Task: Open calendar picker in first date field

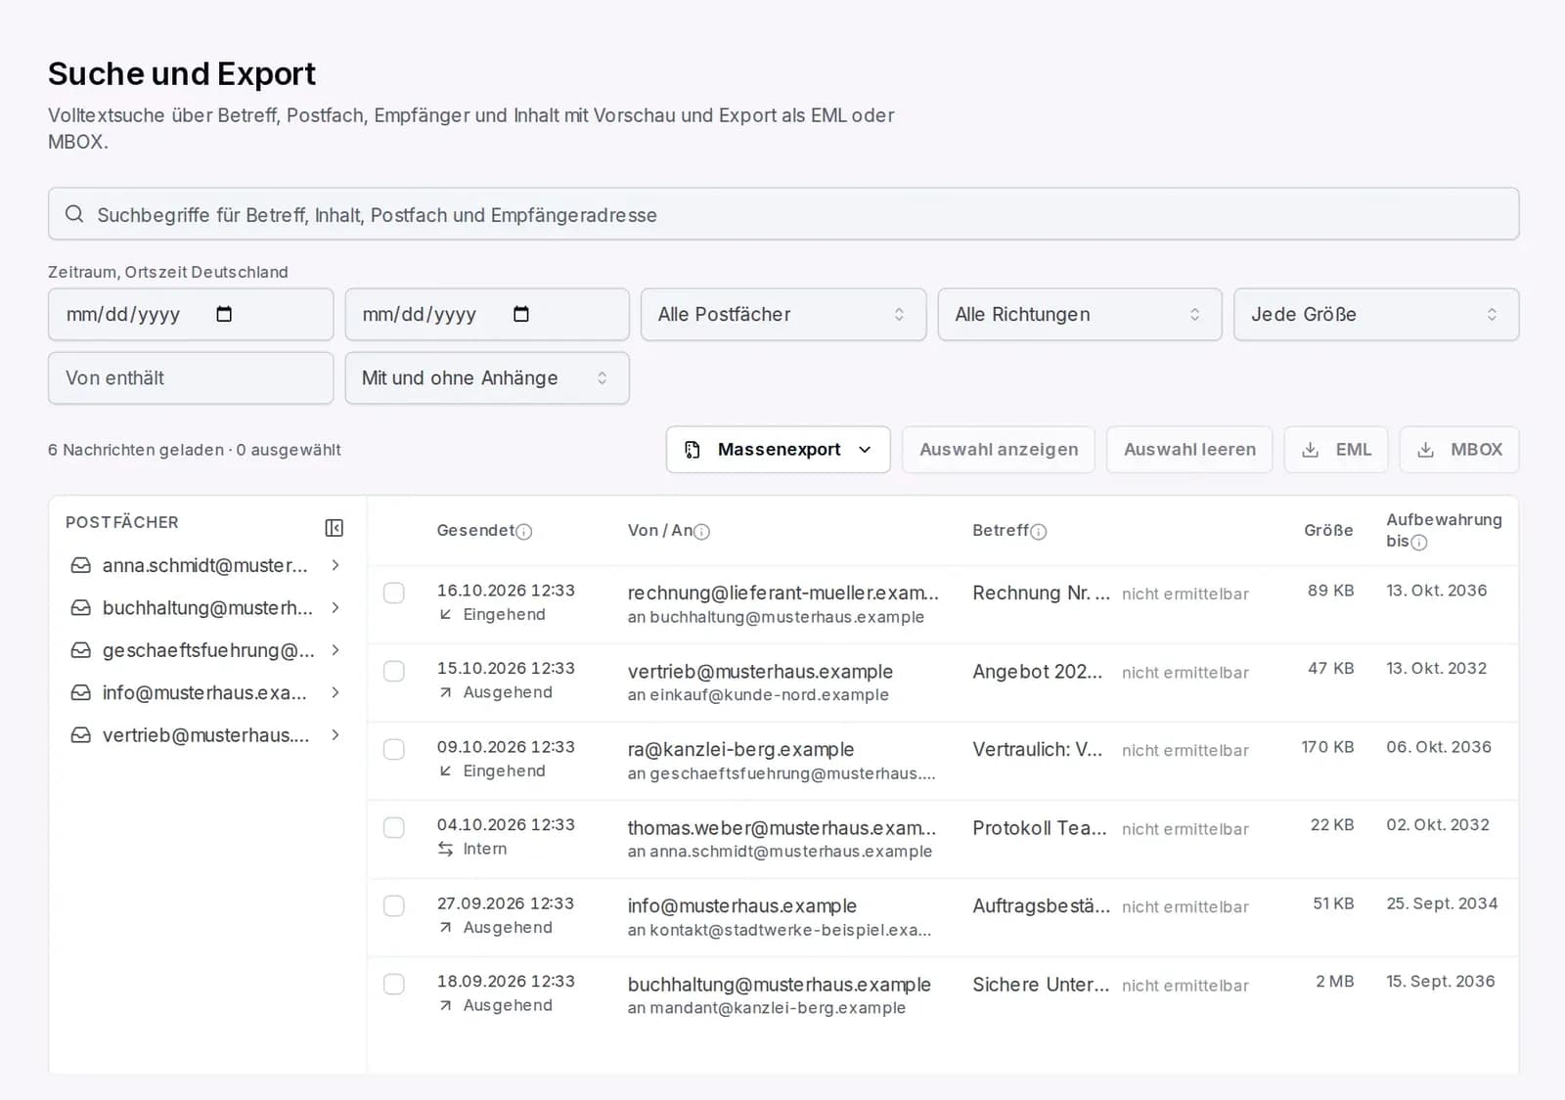Action: click(224, 314)
